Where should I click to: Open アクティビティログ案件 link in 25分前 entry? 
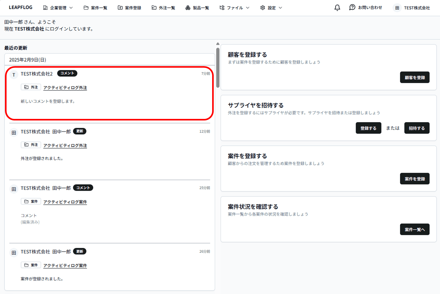click(65, 202)
